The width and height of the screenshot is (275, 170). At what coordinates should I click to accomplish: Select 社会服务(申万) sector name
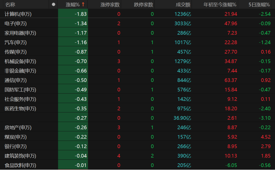20,99
